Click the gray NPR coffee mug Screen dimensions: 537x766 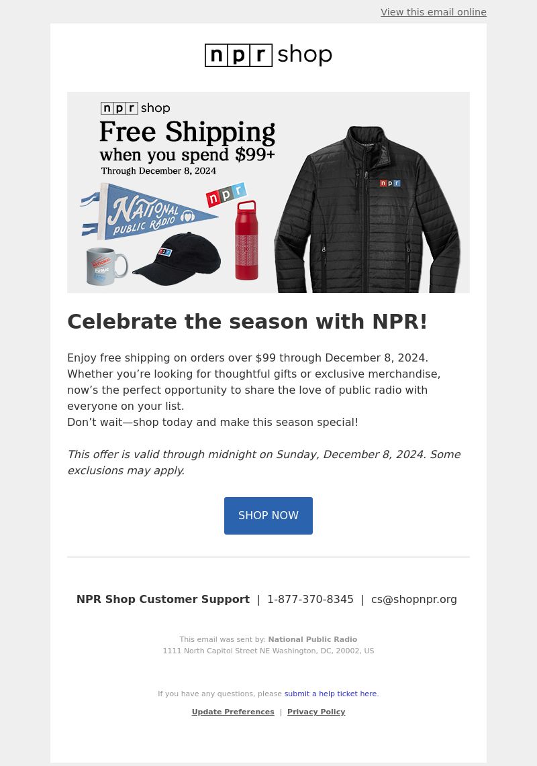[107, 266]
